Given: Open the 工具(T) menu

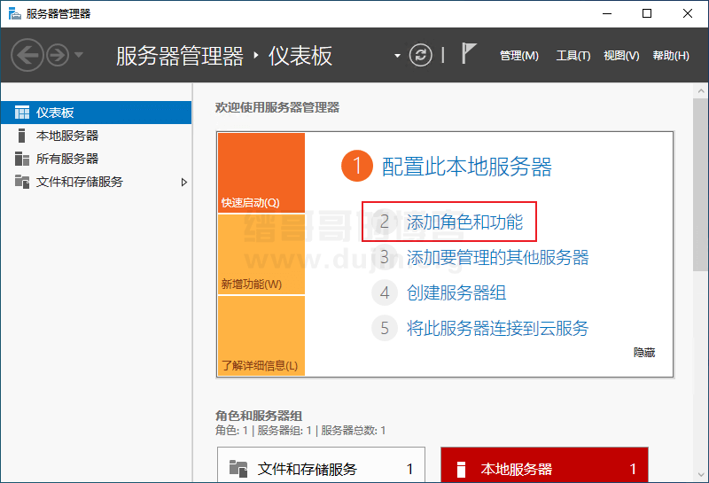Looking at the screenshot, I should click(573, 56).
